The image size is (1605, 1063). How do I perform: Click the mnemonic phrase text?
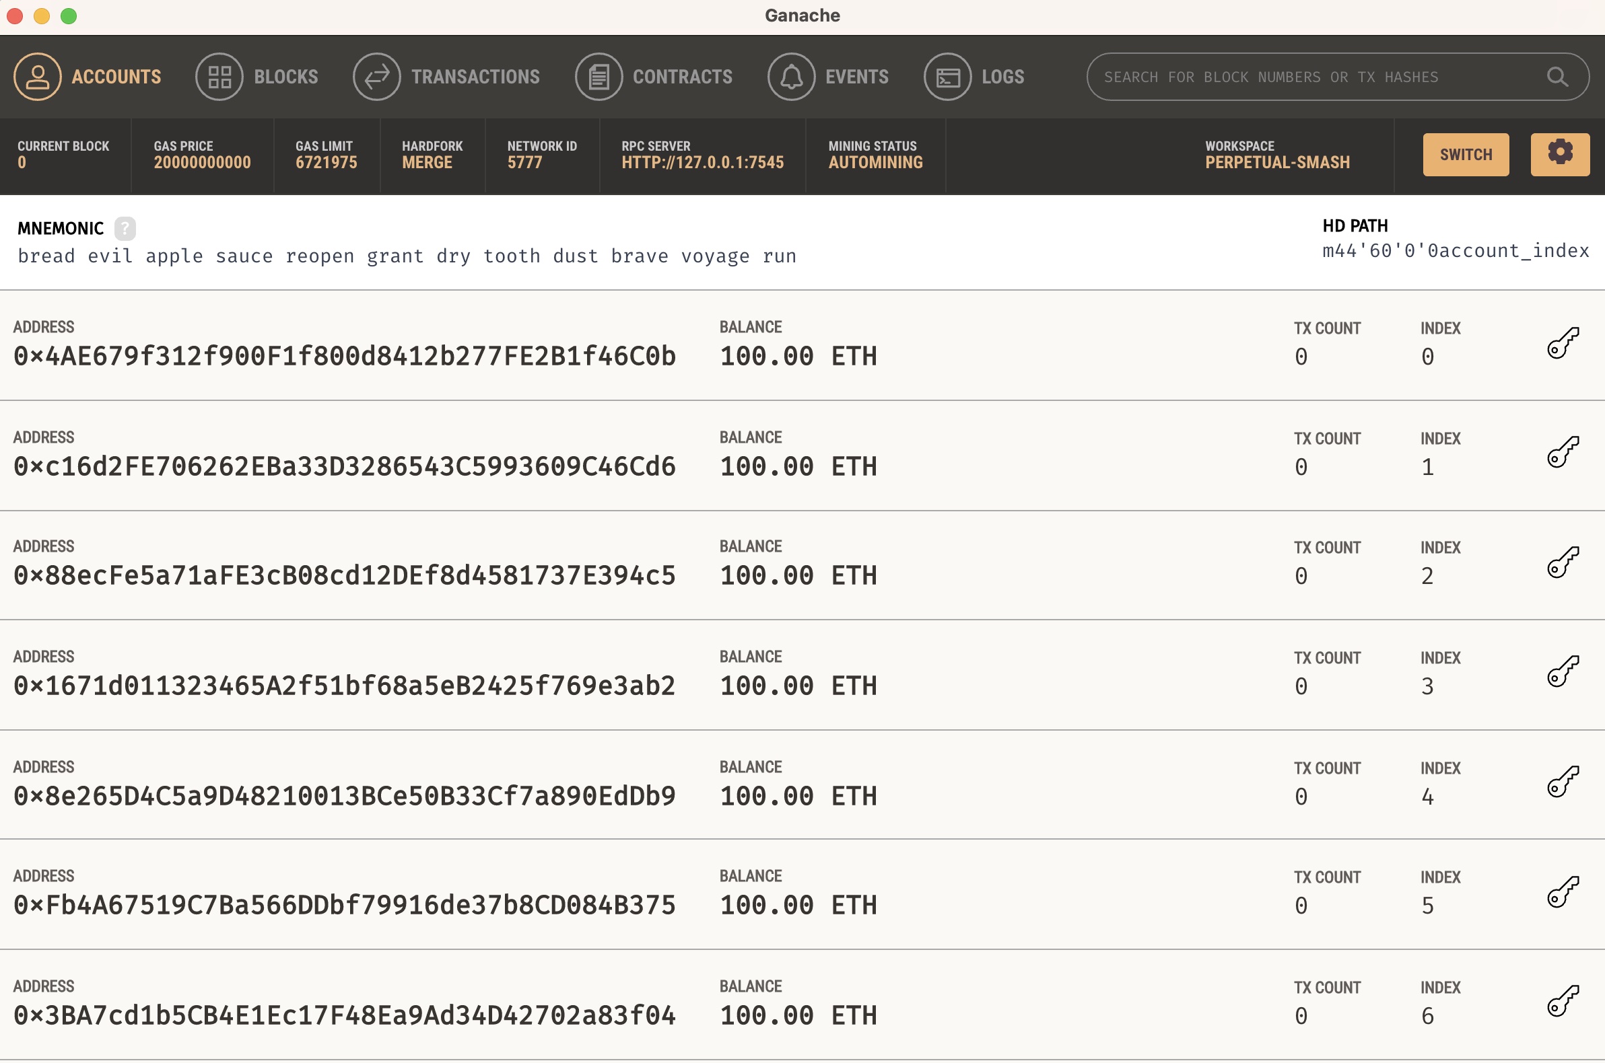coord(407,256)
